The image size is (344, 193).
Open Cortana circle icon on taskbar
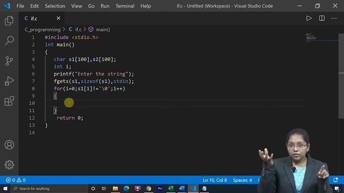(93, 188)
